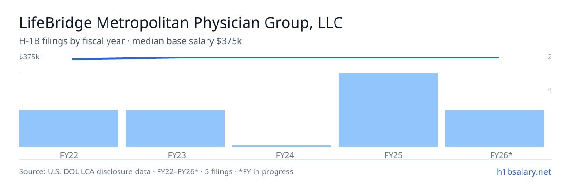Screen dimensions: 571x190
Task: Click the DOL LCA source footnote
Action: [x=156, y=171]
